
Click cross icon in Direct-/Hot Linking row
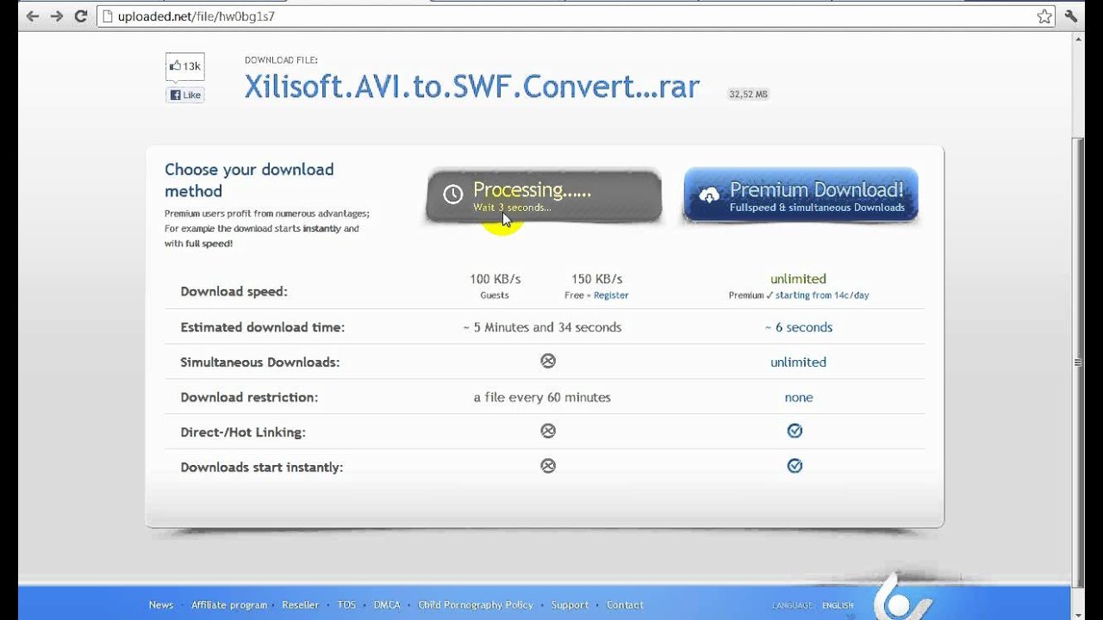(x=548, y=431)
